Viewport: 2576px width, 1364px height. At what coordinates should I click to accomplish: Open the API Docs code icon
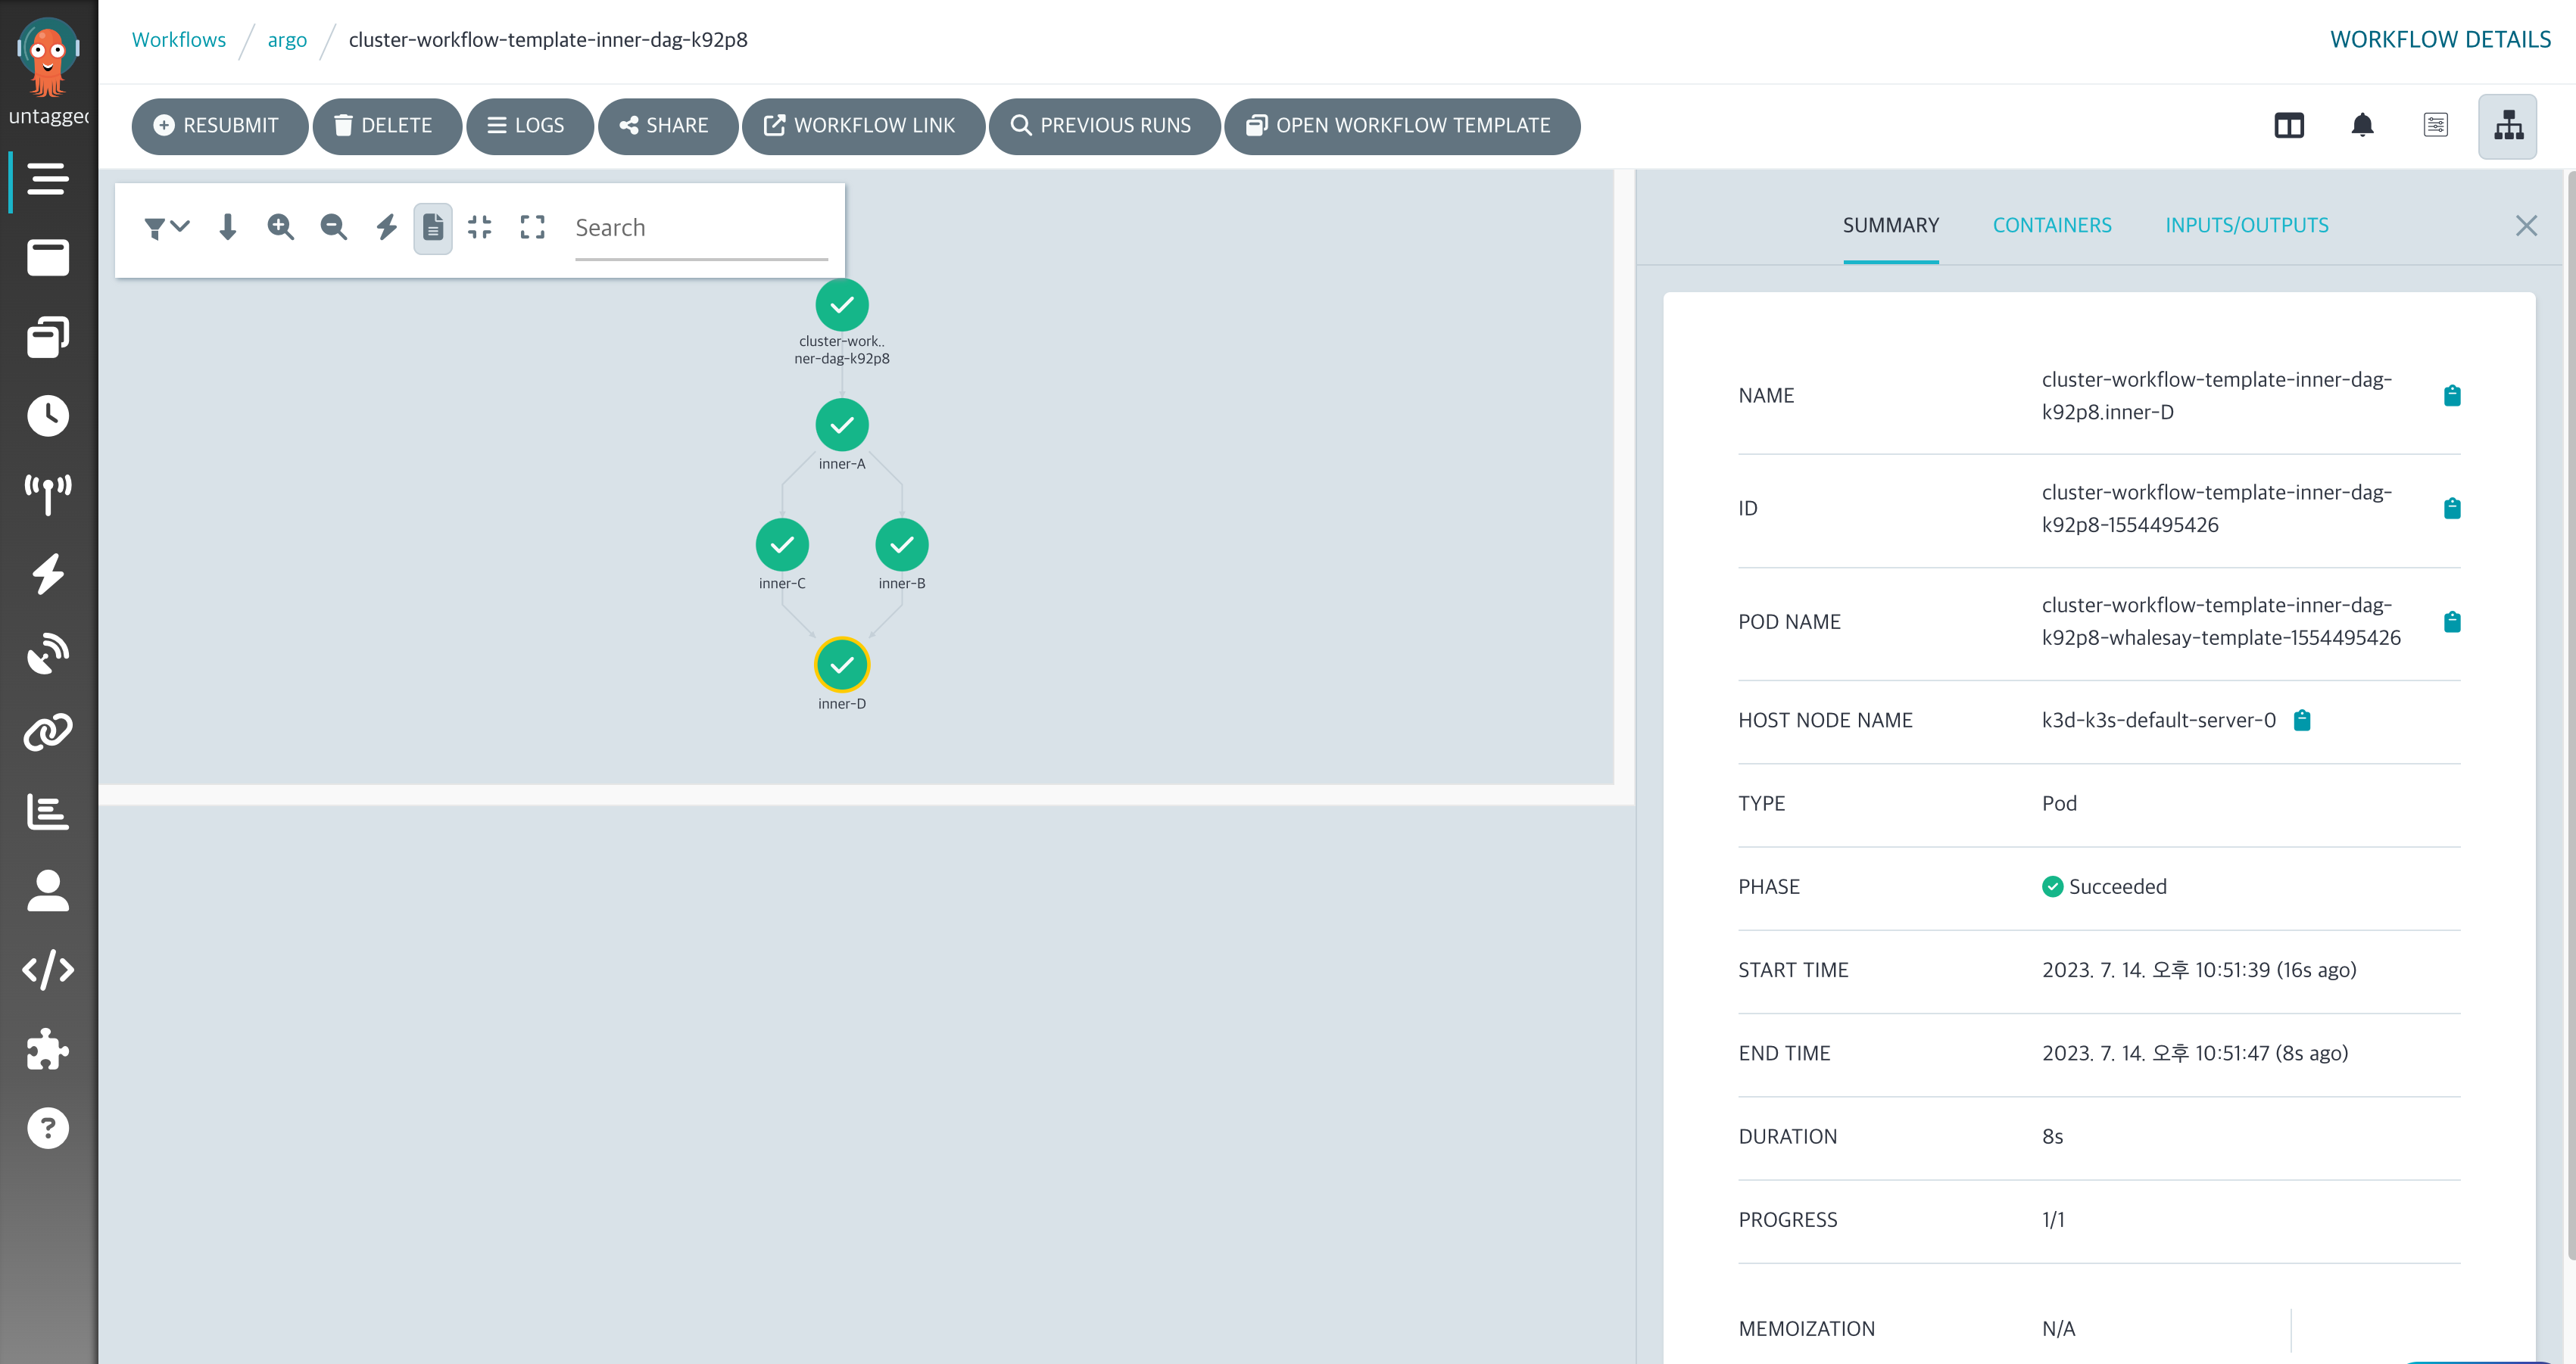[x=47, y=970]
